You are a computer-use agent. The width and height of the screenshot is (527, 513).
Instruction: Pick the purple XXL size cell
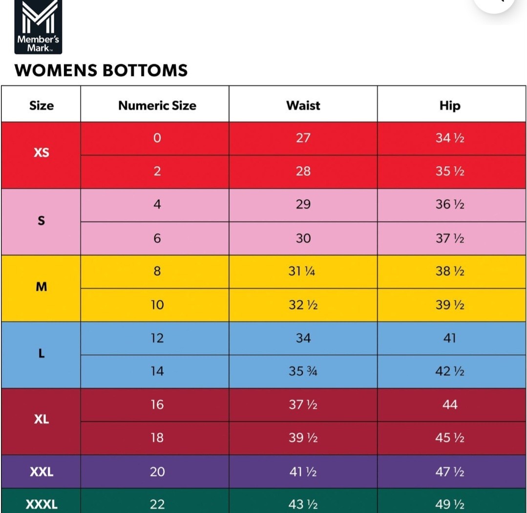(x=42, y=471)
